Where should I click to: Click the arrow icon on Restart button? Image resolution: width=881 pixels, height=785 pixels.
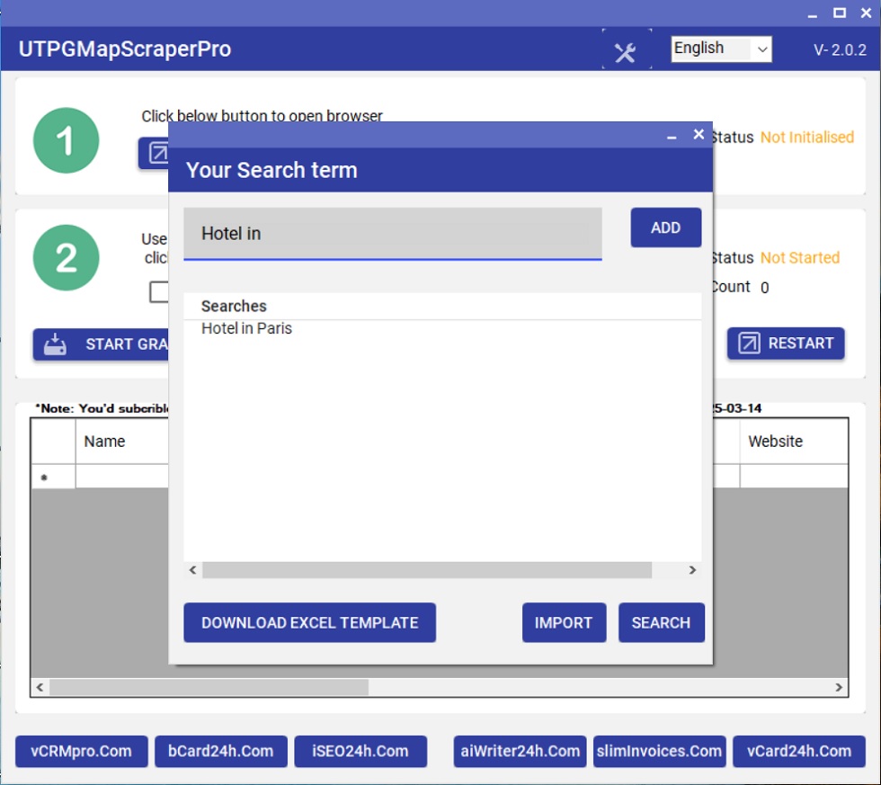point(749,343)
